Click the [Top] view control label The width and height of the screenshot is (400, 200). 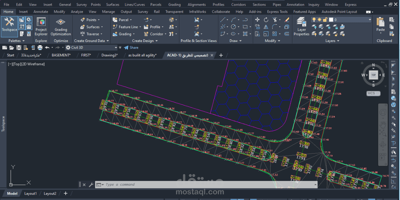pos(17,64)
